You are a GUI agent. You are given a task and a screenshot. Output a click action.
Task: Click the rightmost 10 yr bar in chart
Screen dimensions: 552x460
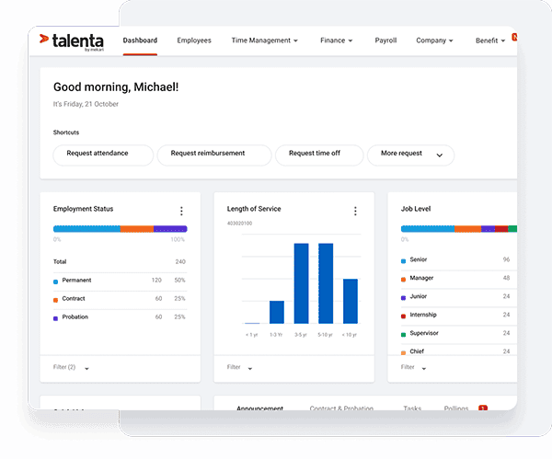point(351,301)
